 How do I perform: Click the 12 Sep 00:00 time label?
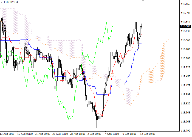coord(148,134)
